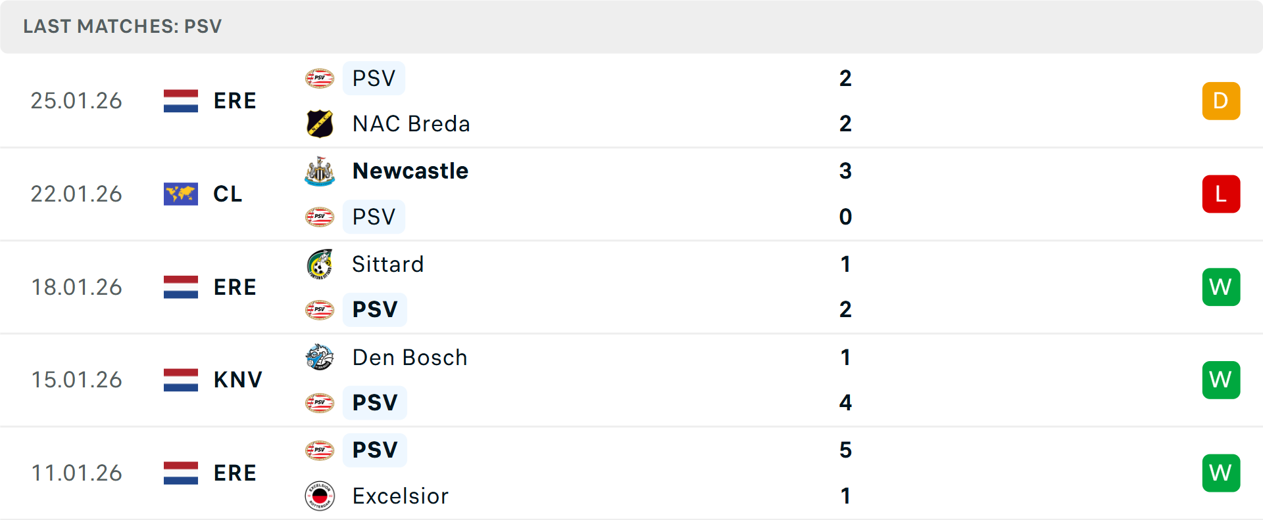The image size is (1263, 520).
Task: Click the Last Matches: PSV header
Action: click(122, 26)
